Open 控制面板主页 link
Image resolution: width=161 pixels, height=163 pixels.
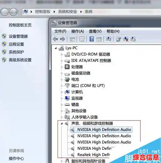20,25
